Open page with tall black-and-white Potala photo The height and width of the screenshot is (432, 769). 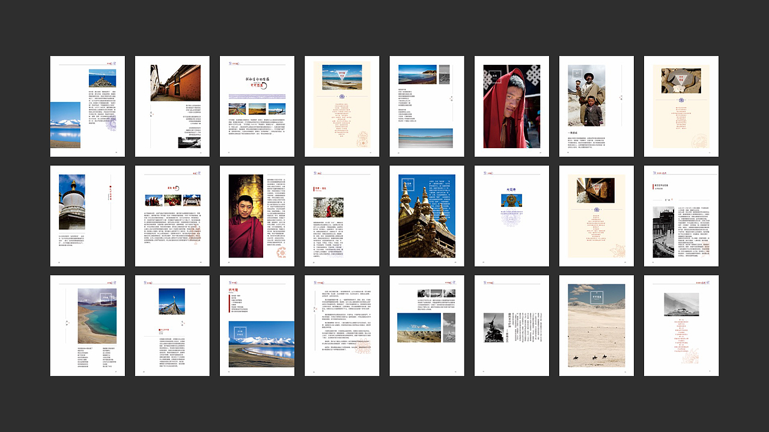(681, 217)
